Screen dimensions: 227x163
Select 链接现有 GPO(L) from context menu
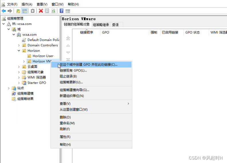[x=91, y=71]
